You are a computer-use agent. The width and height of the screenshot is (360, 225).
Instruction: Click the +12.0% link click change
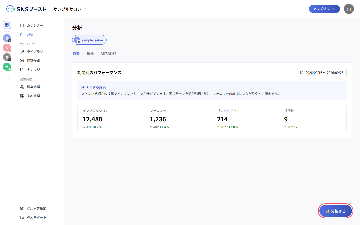coord(232,127)
